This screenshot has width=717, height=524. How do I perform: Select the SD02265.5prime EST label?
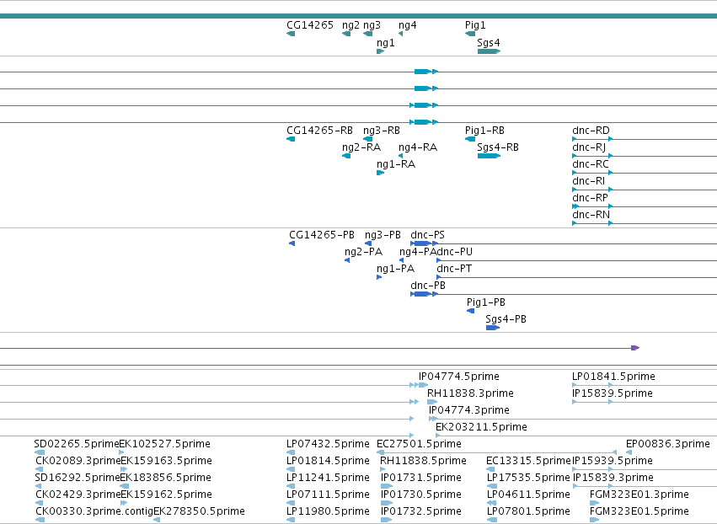coord(77,444)
